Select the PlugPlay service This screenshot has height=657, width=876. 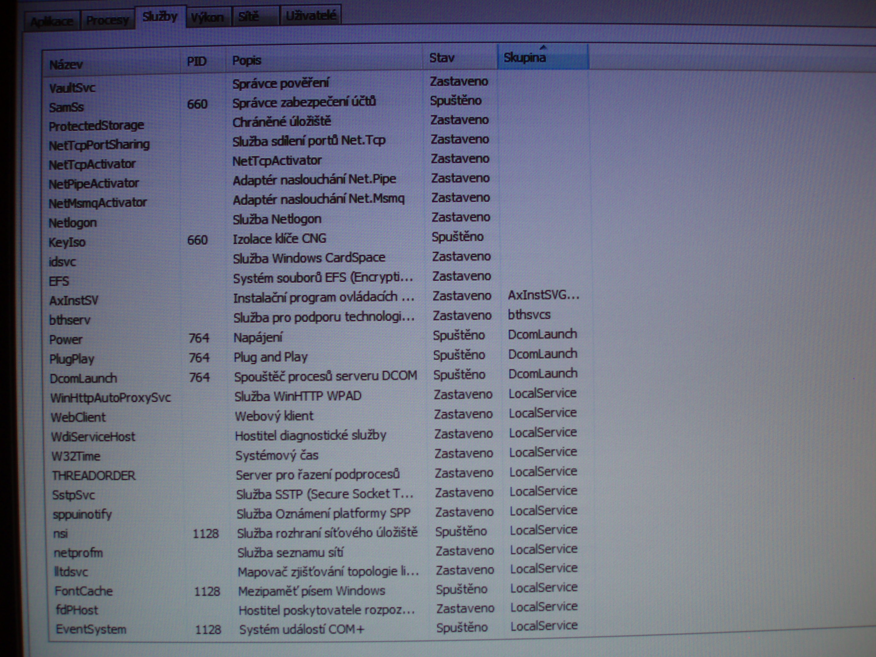[72, 359]
